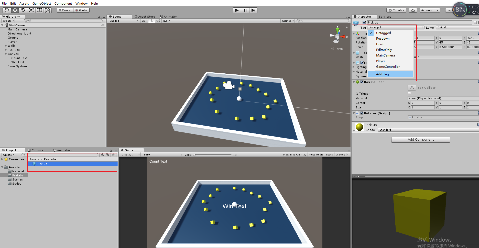The image size is (479, 248).
Task: Switch to the Animation tab
Action: (x=62, y=150)
